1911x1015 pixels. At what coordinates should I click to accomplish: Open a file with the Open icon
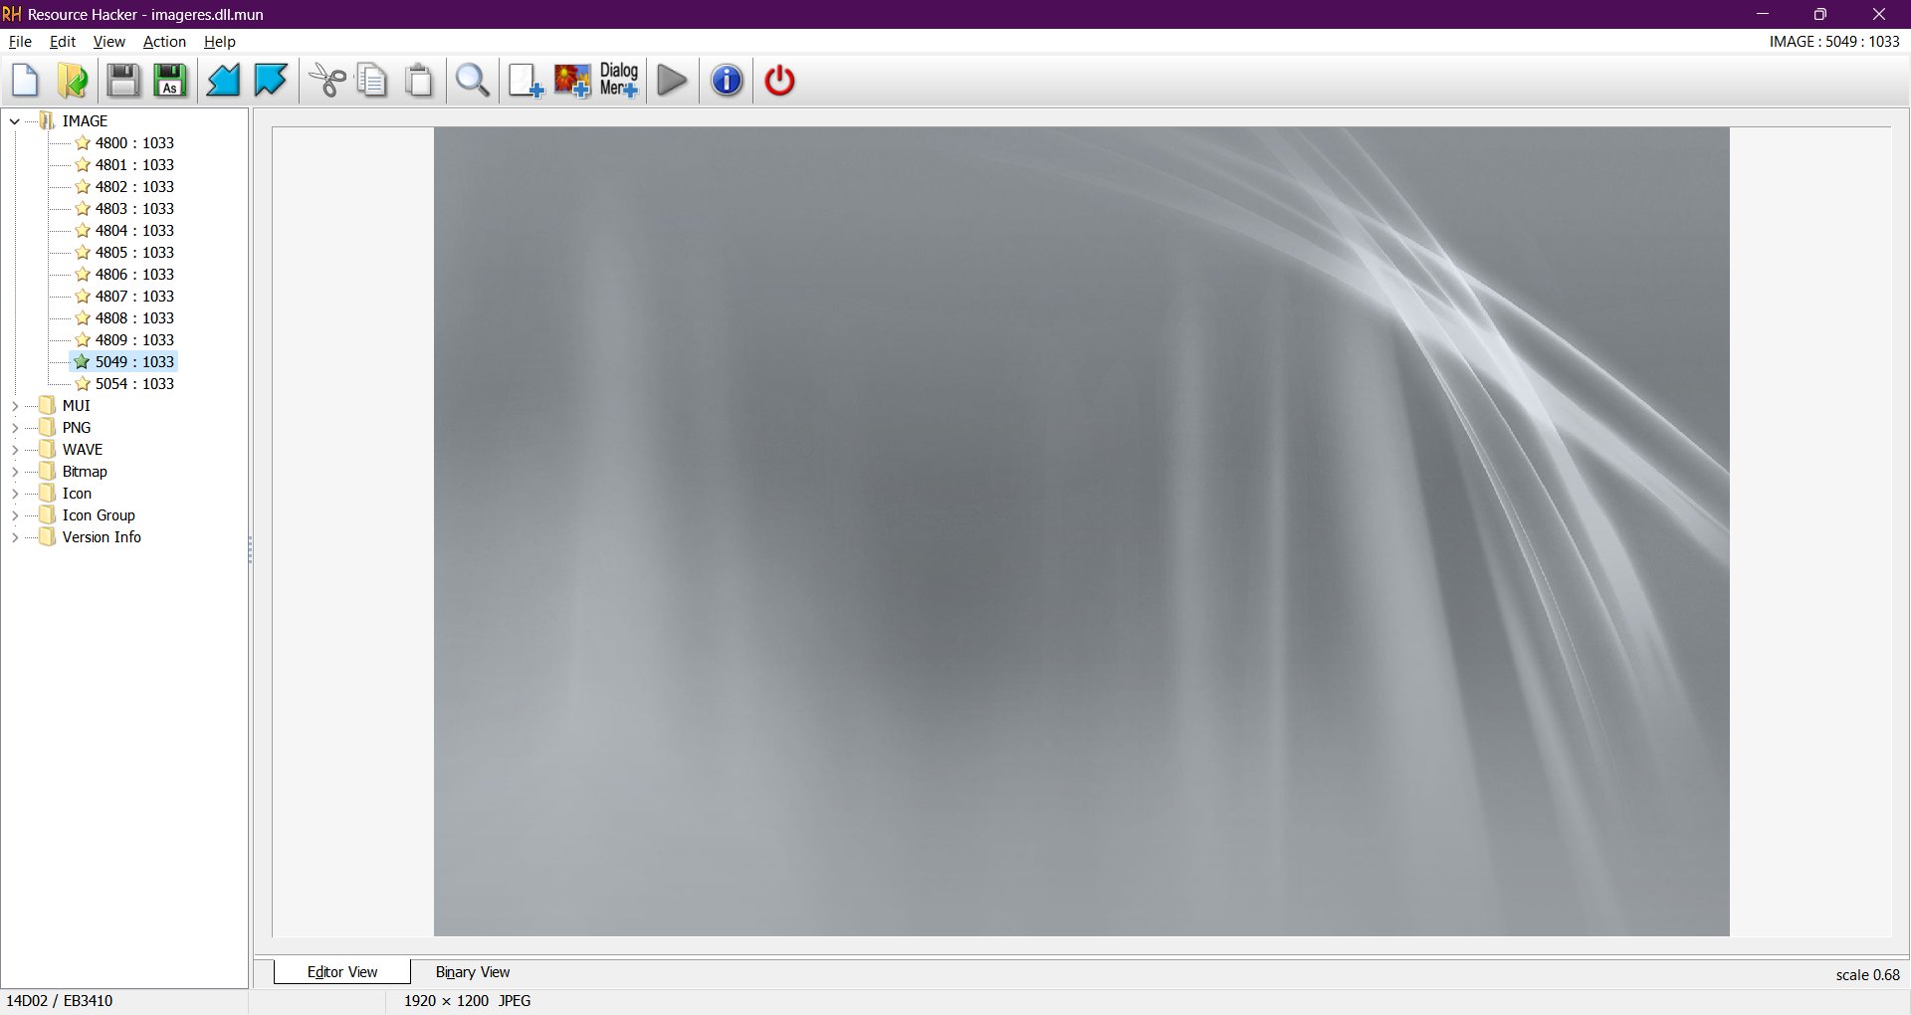[72, 81]
